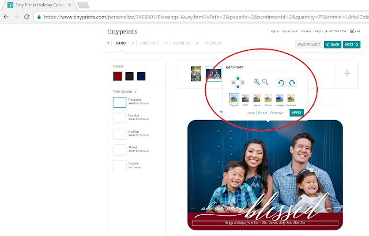Rotate photo counterclockwise
Viewport: 369px width, 236px height.
coord(281,83)
